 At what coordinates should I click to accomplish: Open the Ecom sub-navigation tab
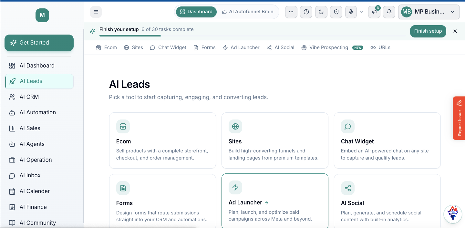pyautogui.click(x=106, y=47)
